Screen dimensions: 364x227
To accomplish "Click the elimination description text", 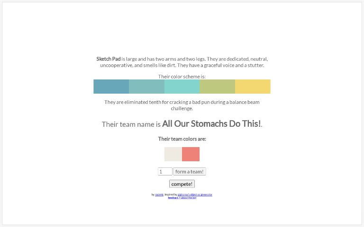I will click(x=182, y=105).
